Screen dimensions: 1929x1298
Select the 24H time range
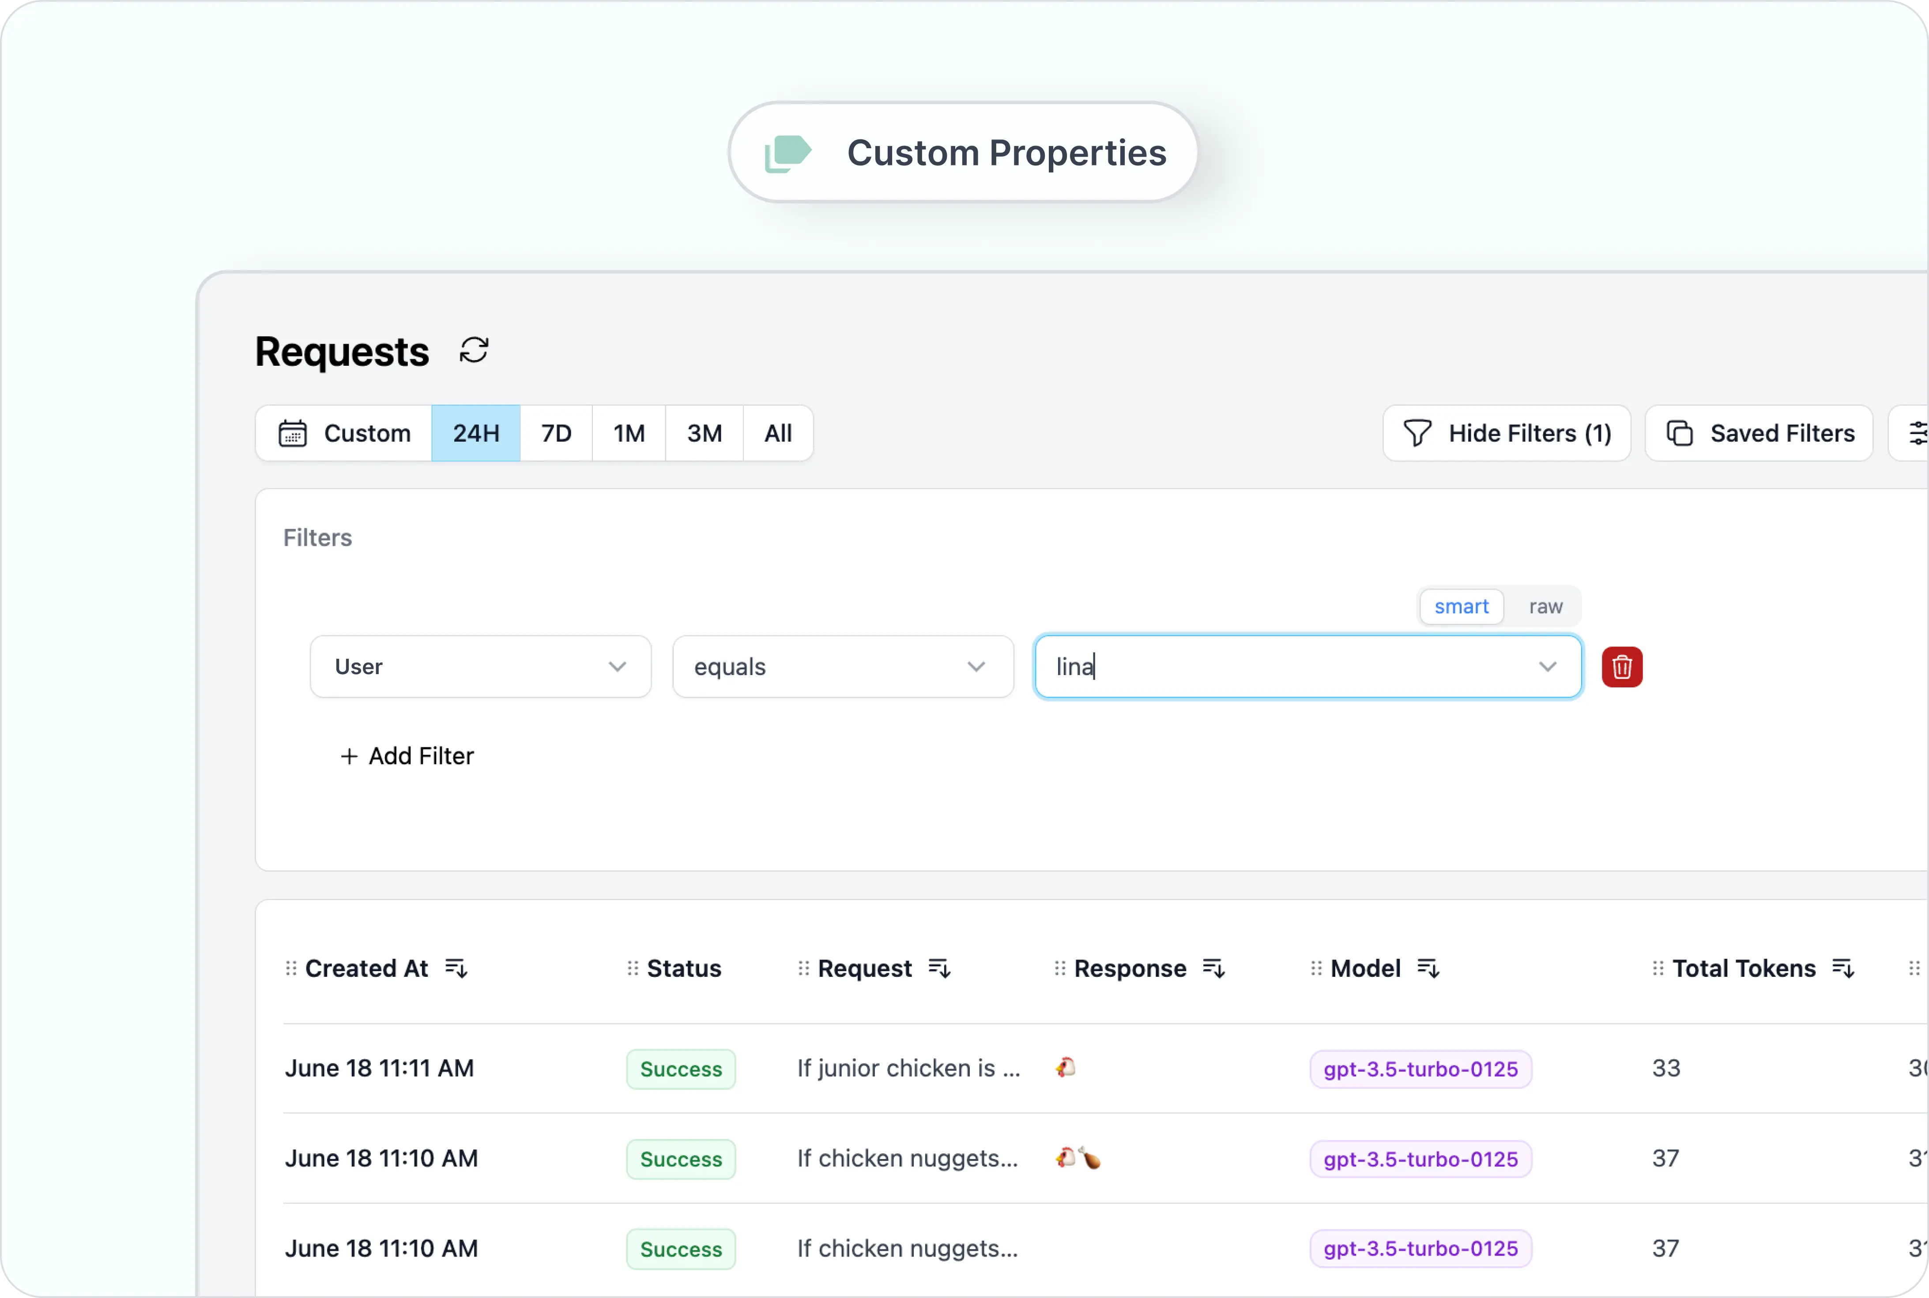[476, 433]
